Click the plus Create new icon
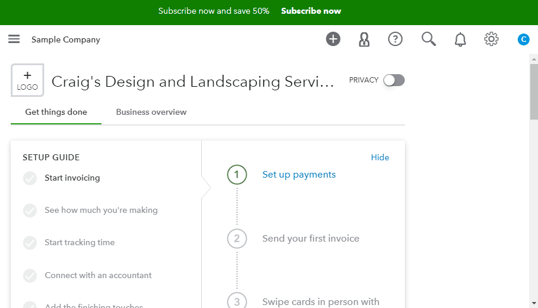The image size is (538, 308). click(333, 39)
